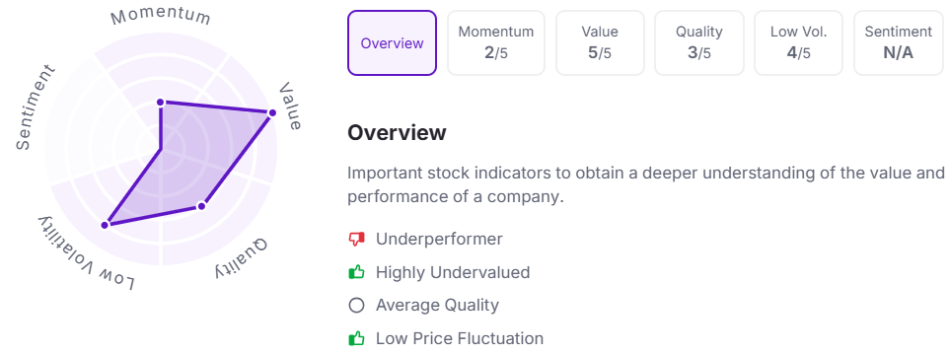Image resolution: width=950 pixels, height=355 pixels.
Task: Click the Highly Undervalued indicator text
Action: tap(453, 272)
